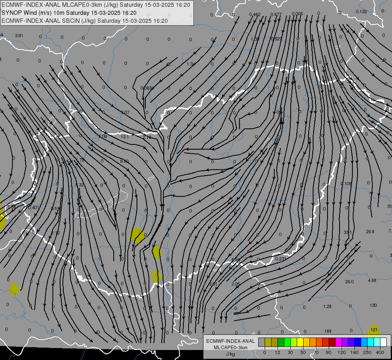
Task: Click the map value 130
Action: 373,305
